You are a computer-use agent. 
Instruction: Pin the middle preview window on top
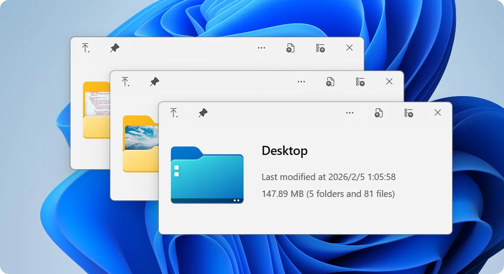pyautogui.click(x=154, y=81)
